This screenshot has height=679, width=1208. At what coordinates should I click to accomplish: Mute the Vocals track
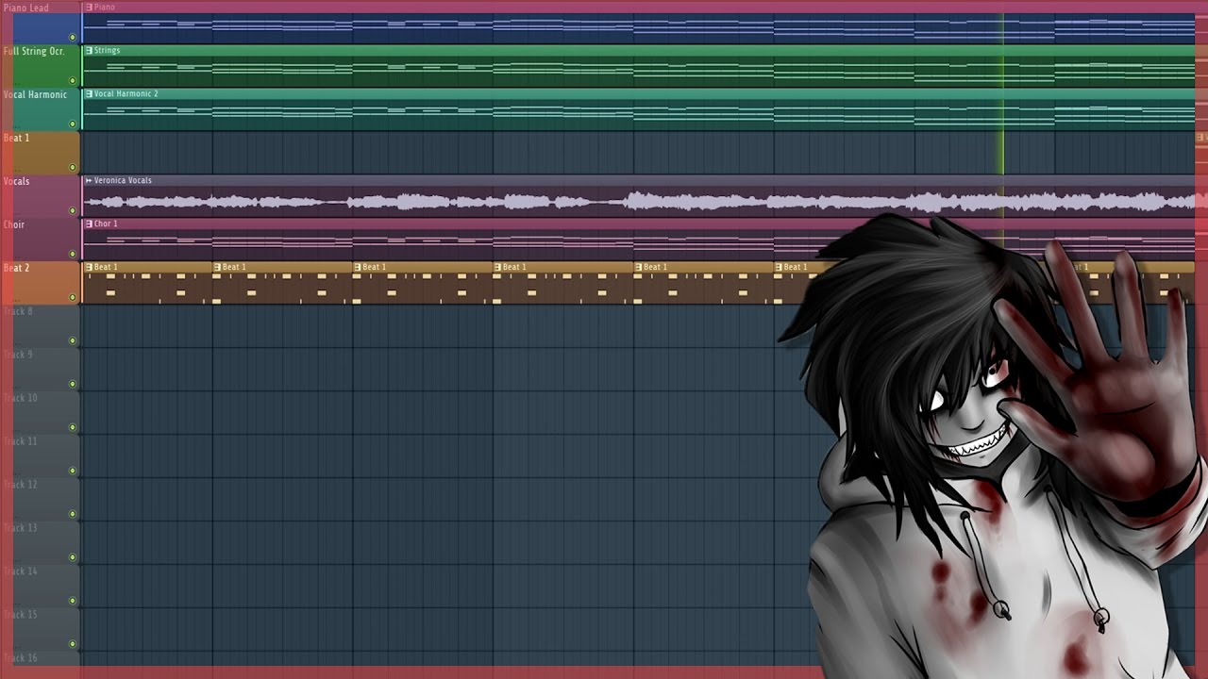click(73, 211)
